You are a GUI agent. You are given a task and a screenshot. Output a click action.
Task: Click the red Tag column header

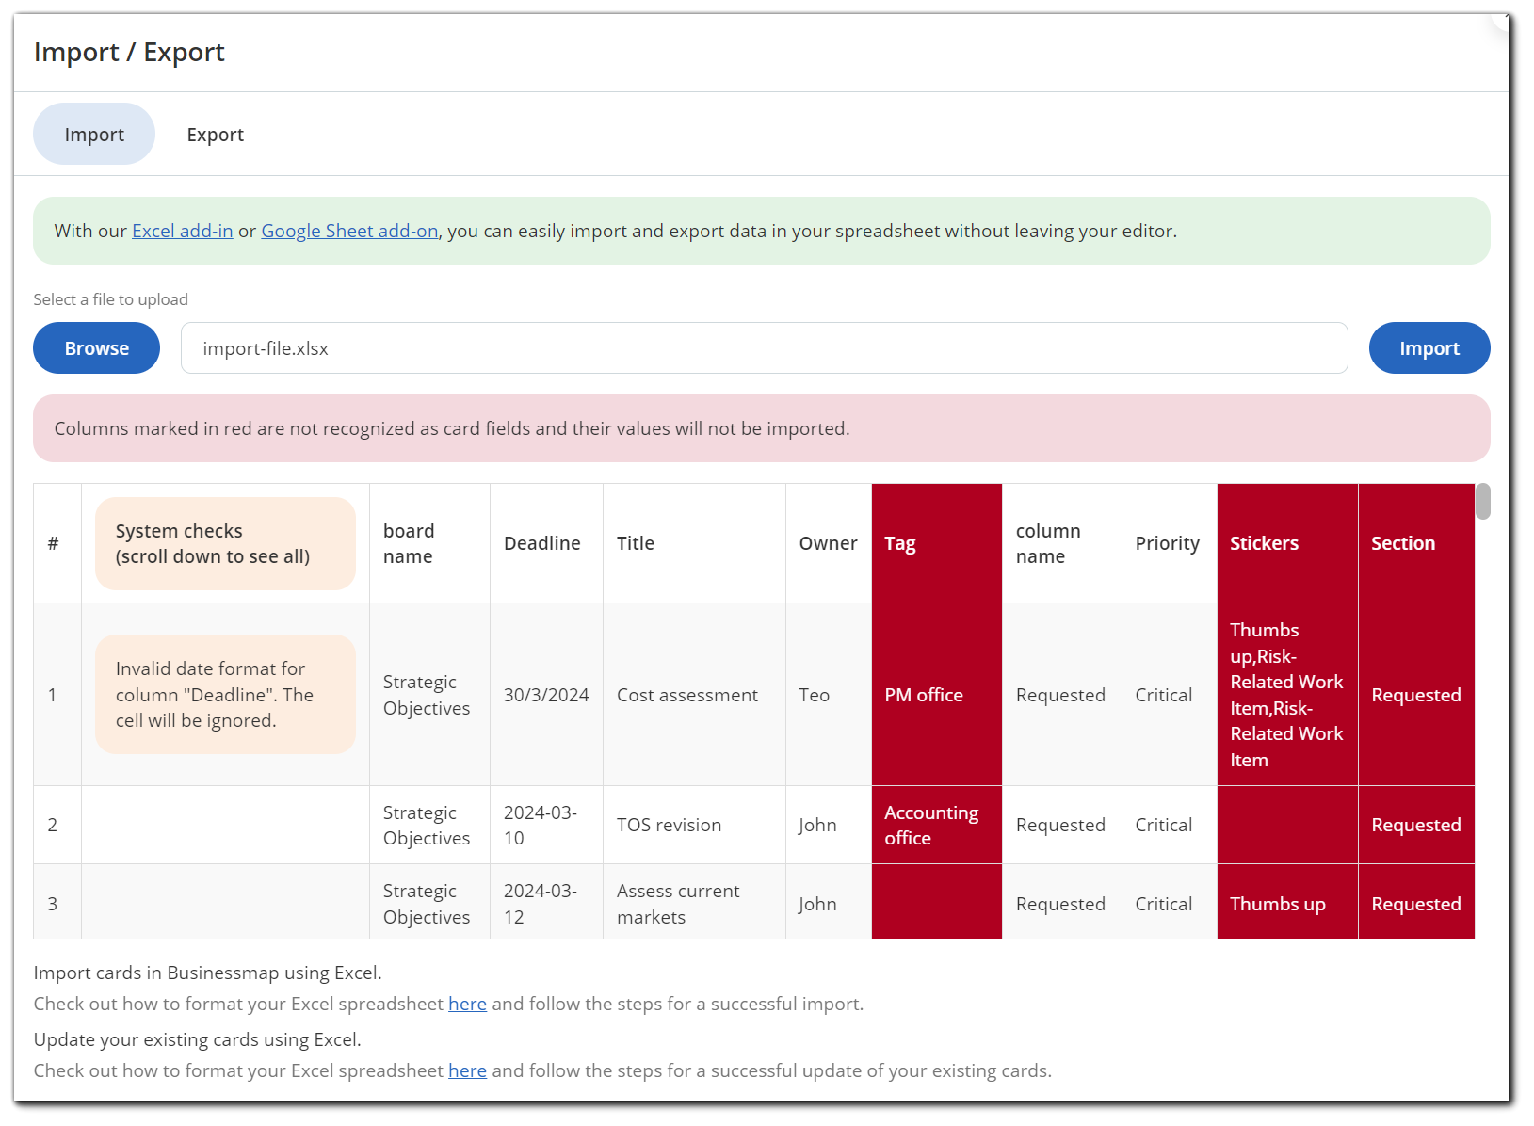(936, 543)
